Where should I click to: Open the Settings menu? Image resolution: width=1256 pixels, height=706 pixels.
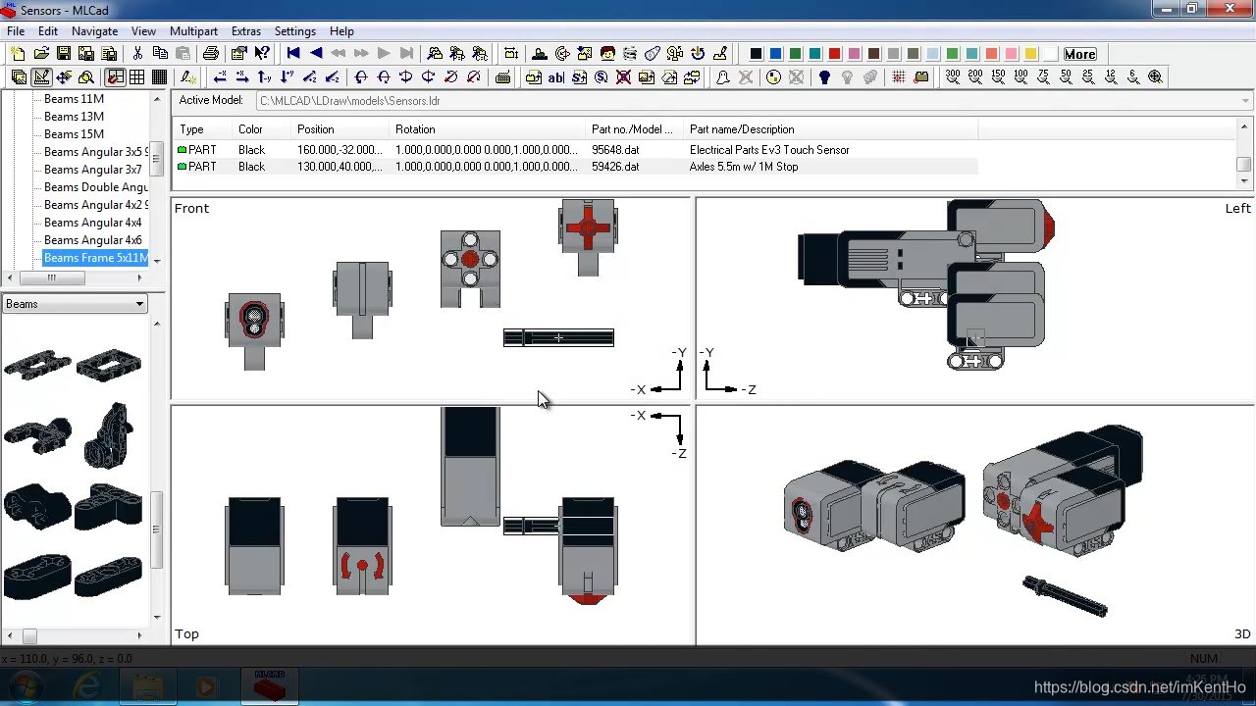pos(295,31)
